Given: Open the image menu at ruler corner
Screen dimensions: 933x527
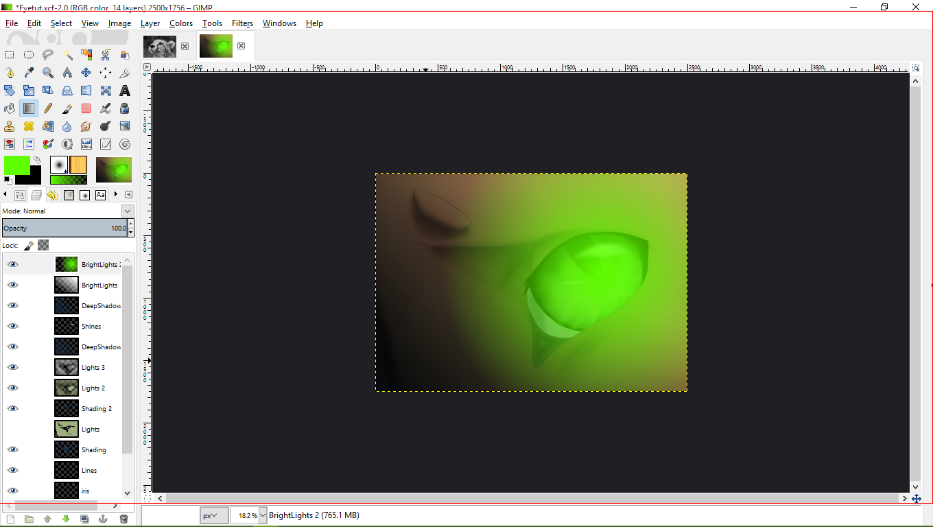Looking at the screenshot, I should tap(147, 67).
